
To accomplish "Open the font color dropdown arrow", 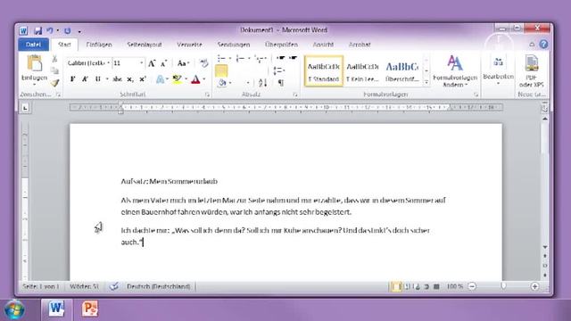I will click(204, 79).
